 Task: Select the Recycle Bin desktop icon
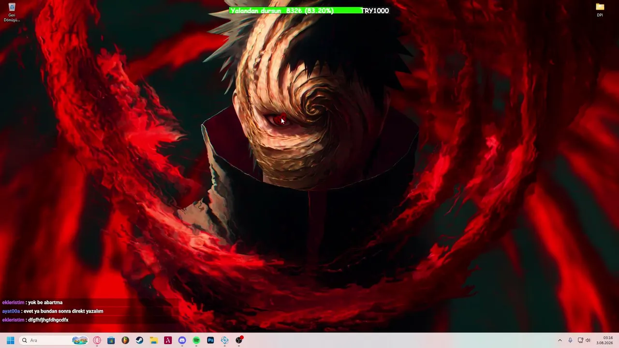tap(12, 13)
